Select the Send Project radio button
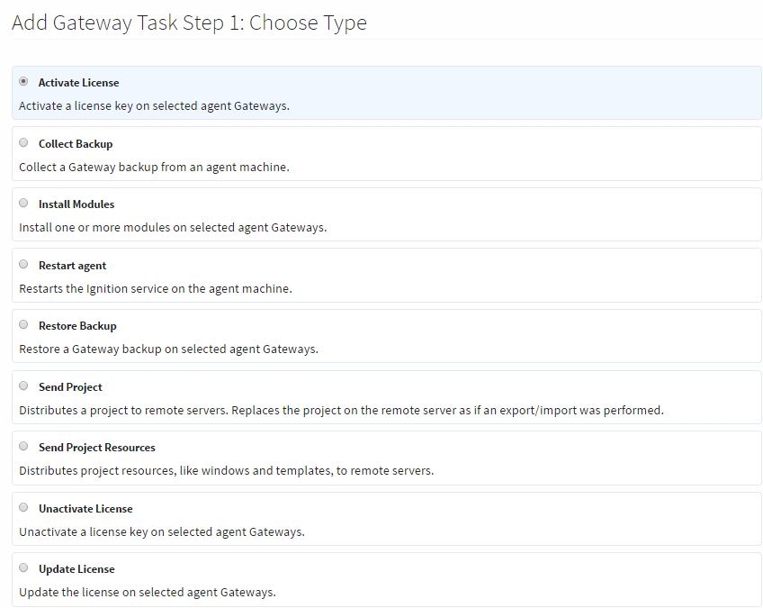 click(x=23, y=385)
